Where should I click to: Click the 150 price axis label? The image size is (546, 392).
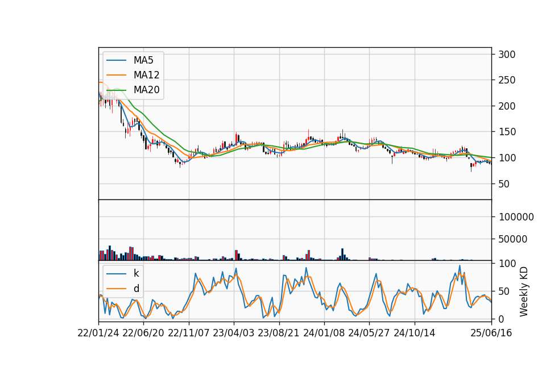click(x=507, y=132)
